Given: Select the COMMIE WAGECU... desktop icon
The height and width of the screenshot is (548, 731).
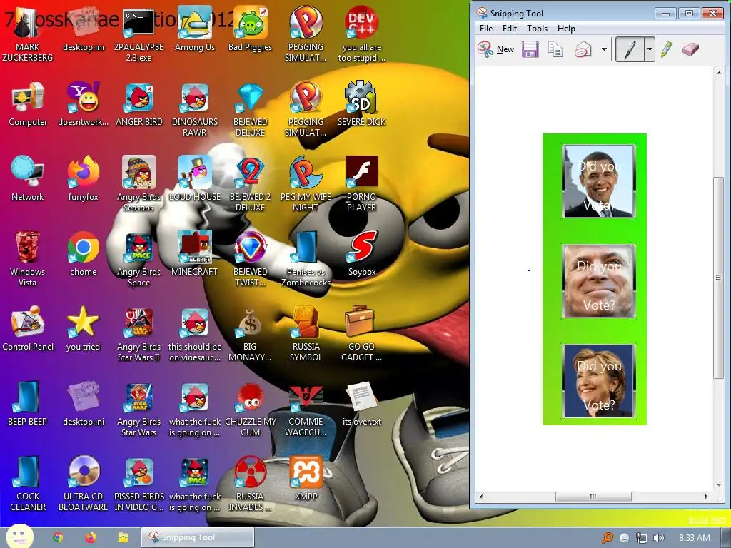Looking at the screenshot, I should pyautogui.click(x=306, y=410).
